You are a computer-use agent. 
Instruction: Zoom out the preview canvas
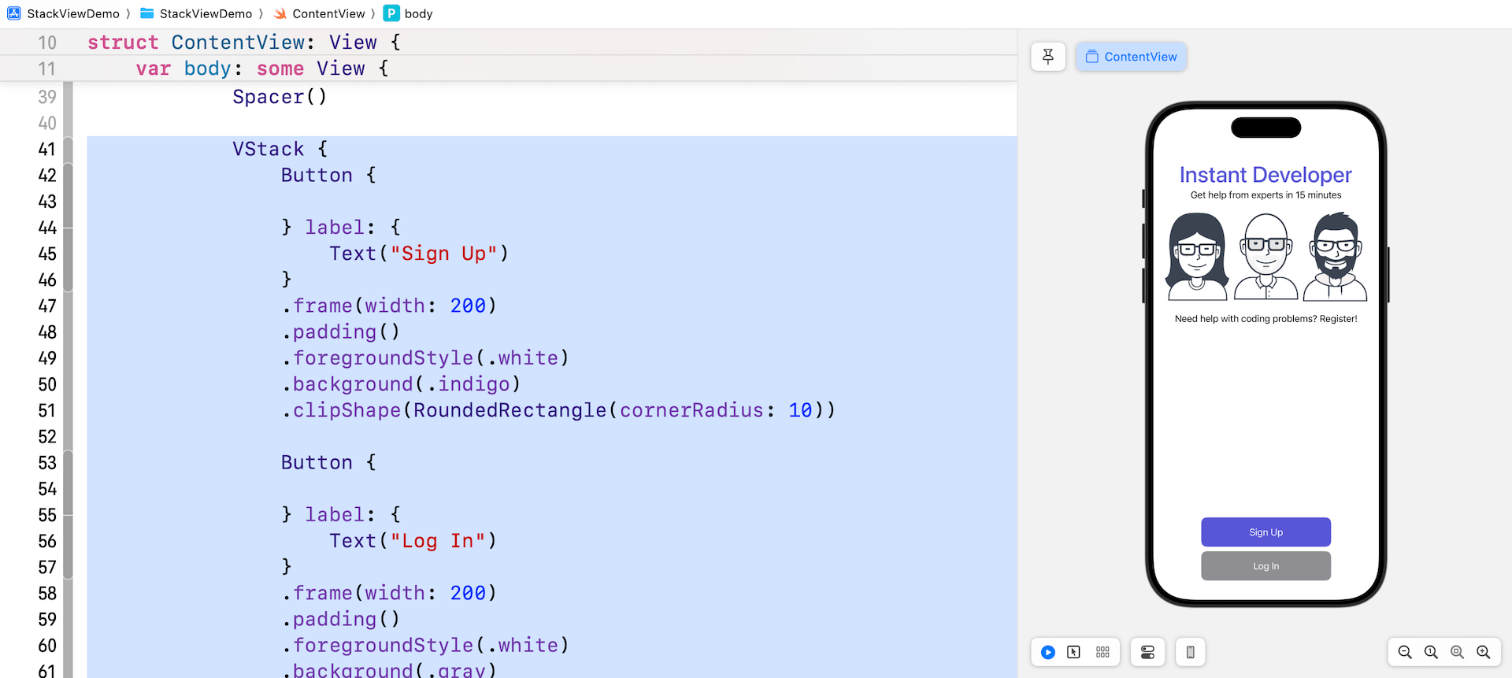coord(1404,652)
